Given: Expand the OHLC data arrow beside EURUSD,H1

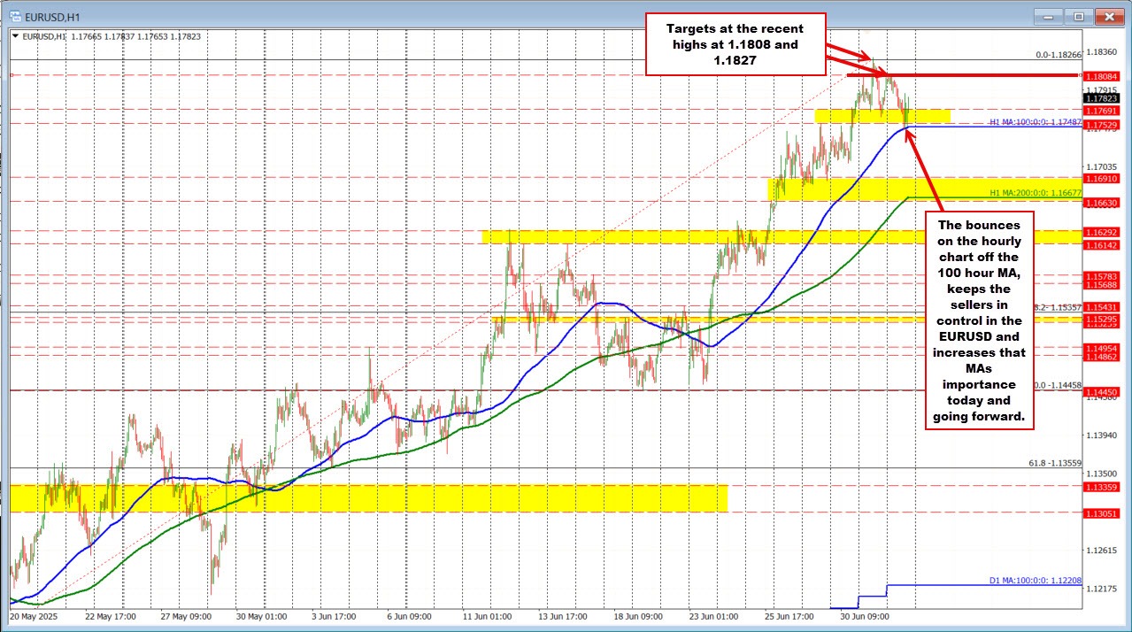Looking at the screenshot, I should coord(16,35).
